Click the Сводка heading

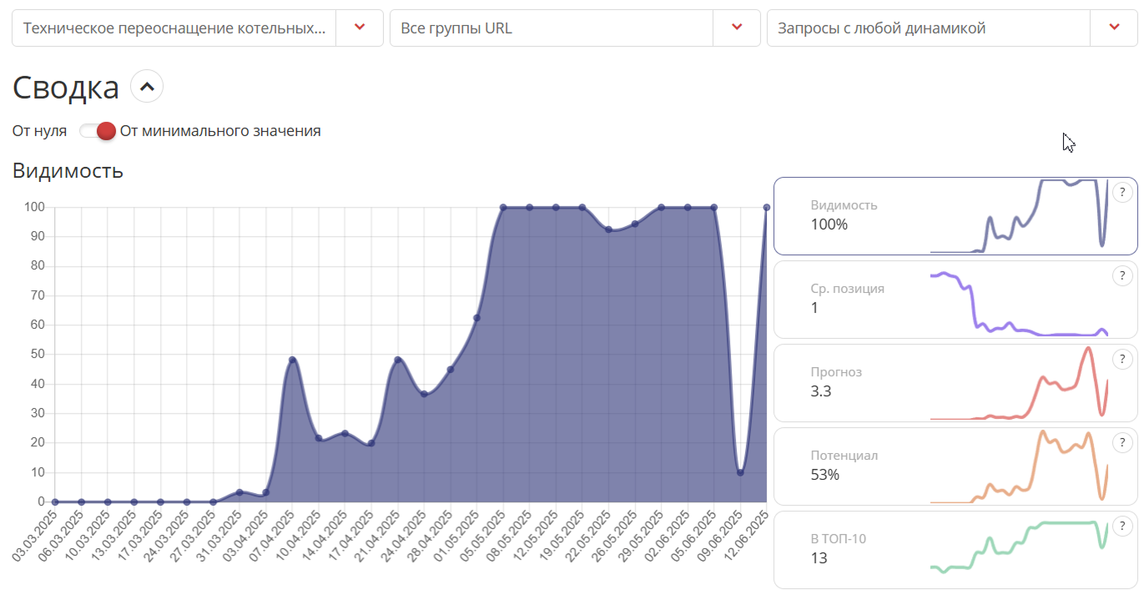66,87
